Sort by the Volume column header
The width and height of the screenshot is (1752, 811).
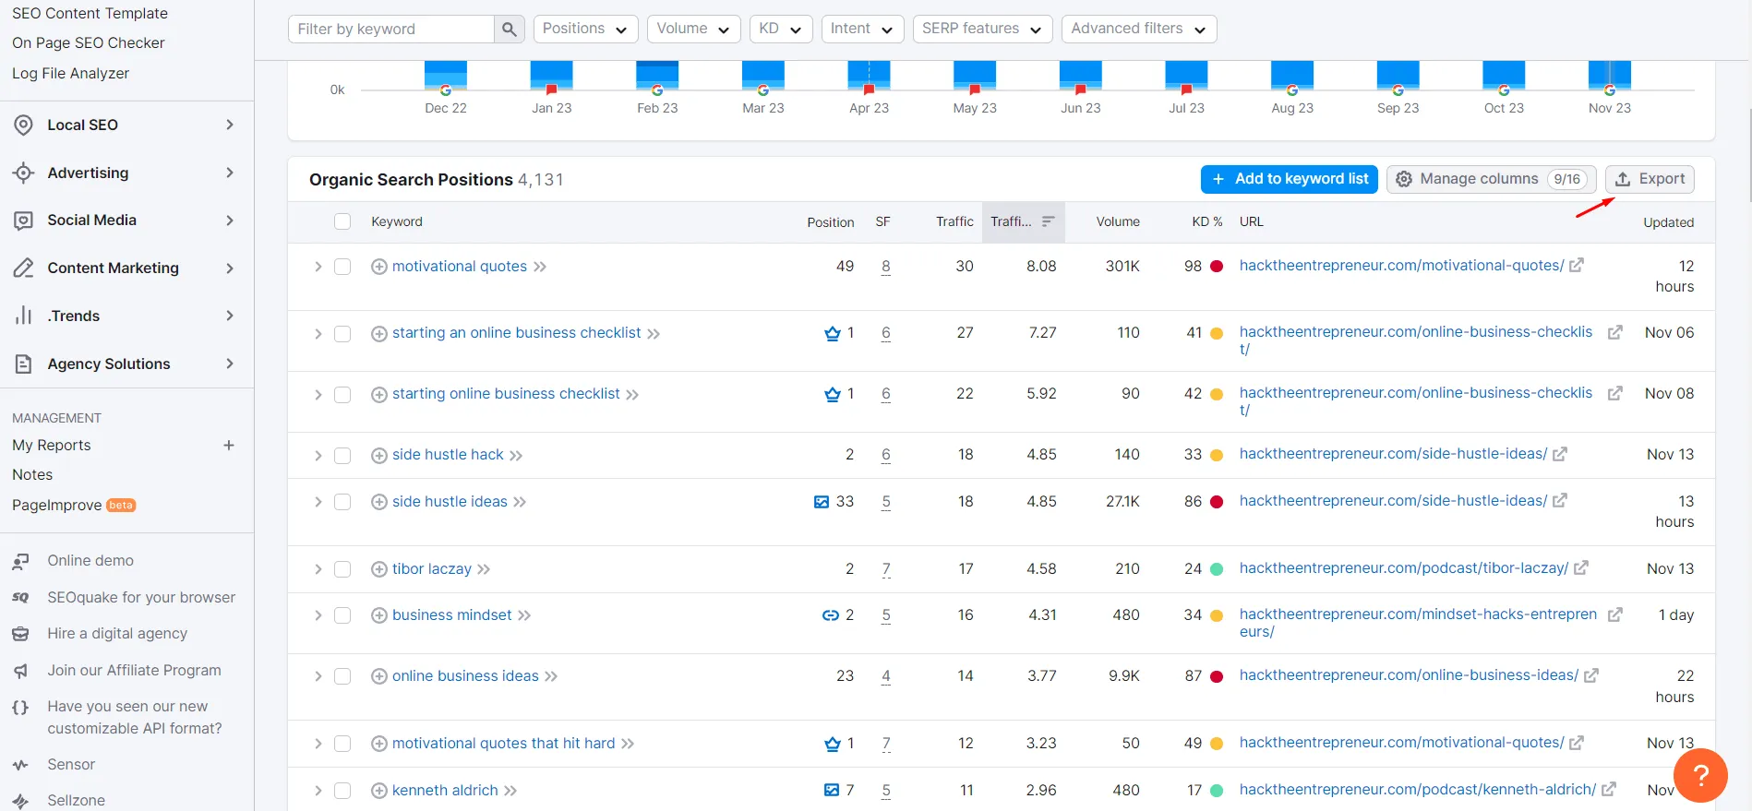click(x=1118, y=221)
